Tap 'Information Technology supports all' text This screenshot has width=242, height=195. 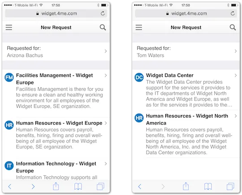(56, 177)
